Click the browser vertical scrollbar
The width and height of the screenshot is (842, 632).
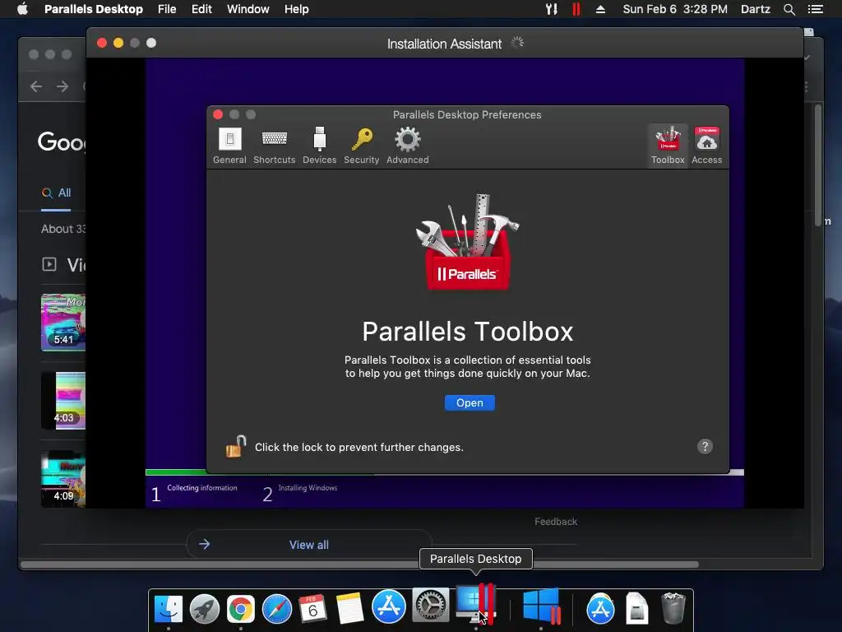(817, 165)
